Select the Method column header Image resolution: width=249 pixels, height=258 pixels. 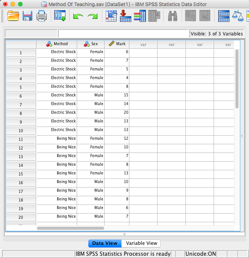(57, 44)
